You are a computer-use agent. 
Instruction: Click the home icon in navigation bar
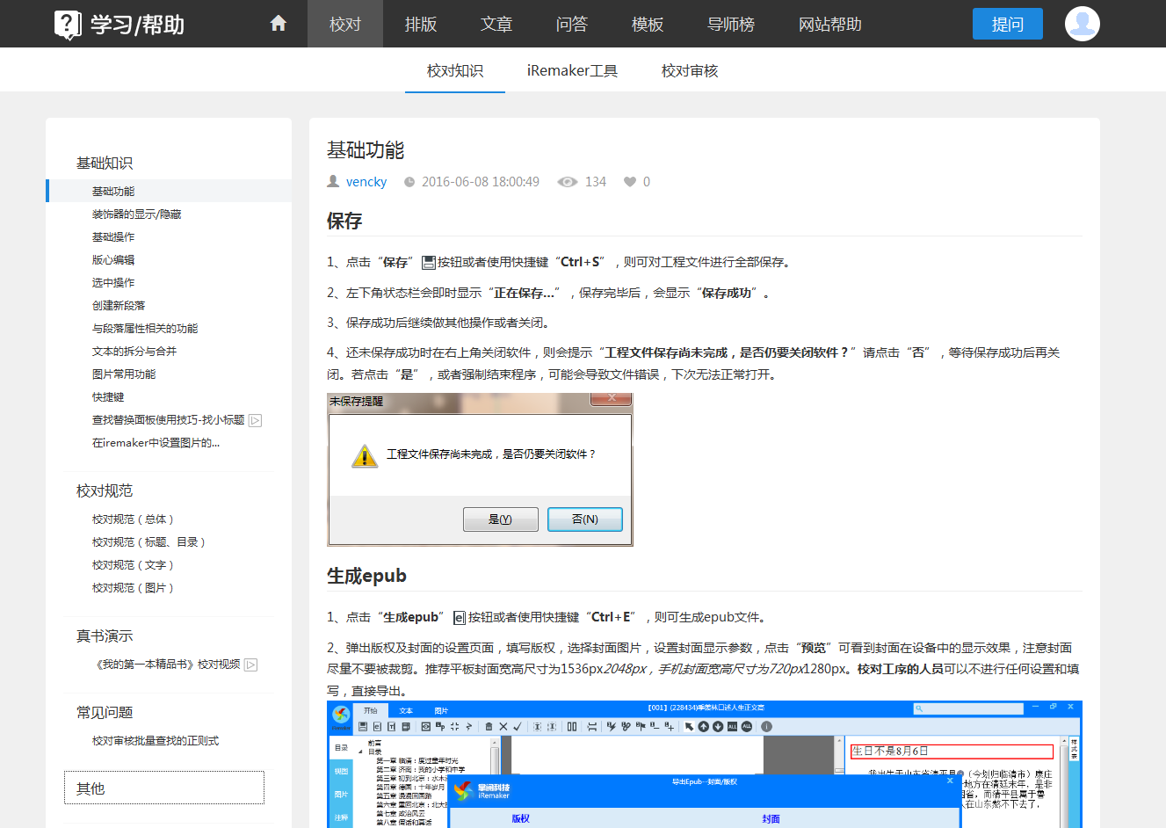pos(279,24)
